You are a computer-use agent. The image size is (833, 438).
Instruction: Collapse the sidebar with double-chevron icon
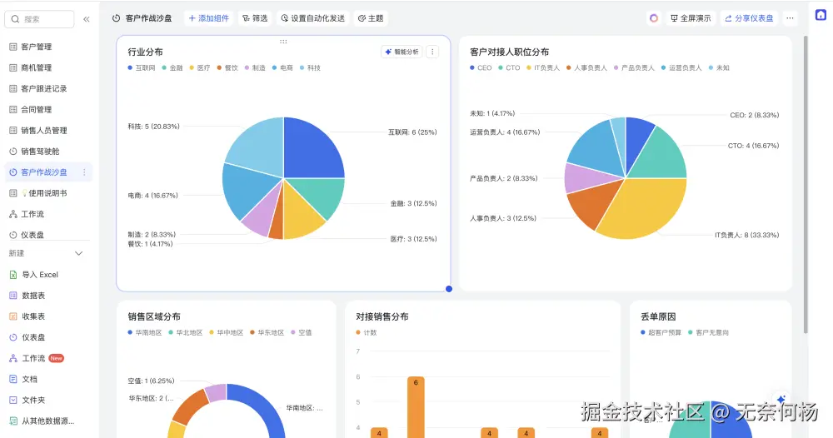86,19
